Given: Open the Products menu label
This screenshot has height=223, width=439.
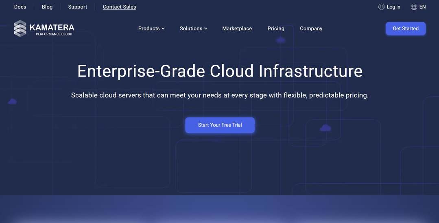Looking at the screenshot, I should 149,28.
